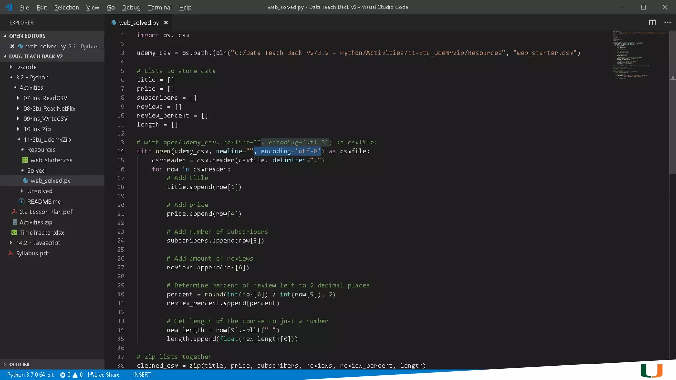The width and height of the screenshot is (676, 380).
Task: Open the README.md file
Action: click(x=44, y=202)
